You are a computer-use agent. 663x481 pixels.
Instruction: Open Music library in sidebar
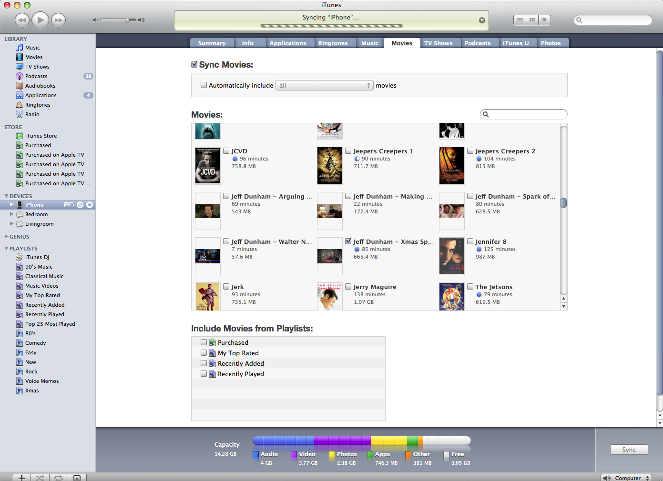coord(32,48)
